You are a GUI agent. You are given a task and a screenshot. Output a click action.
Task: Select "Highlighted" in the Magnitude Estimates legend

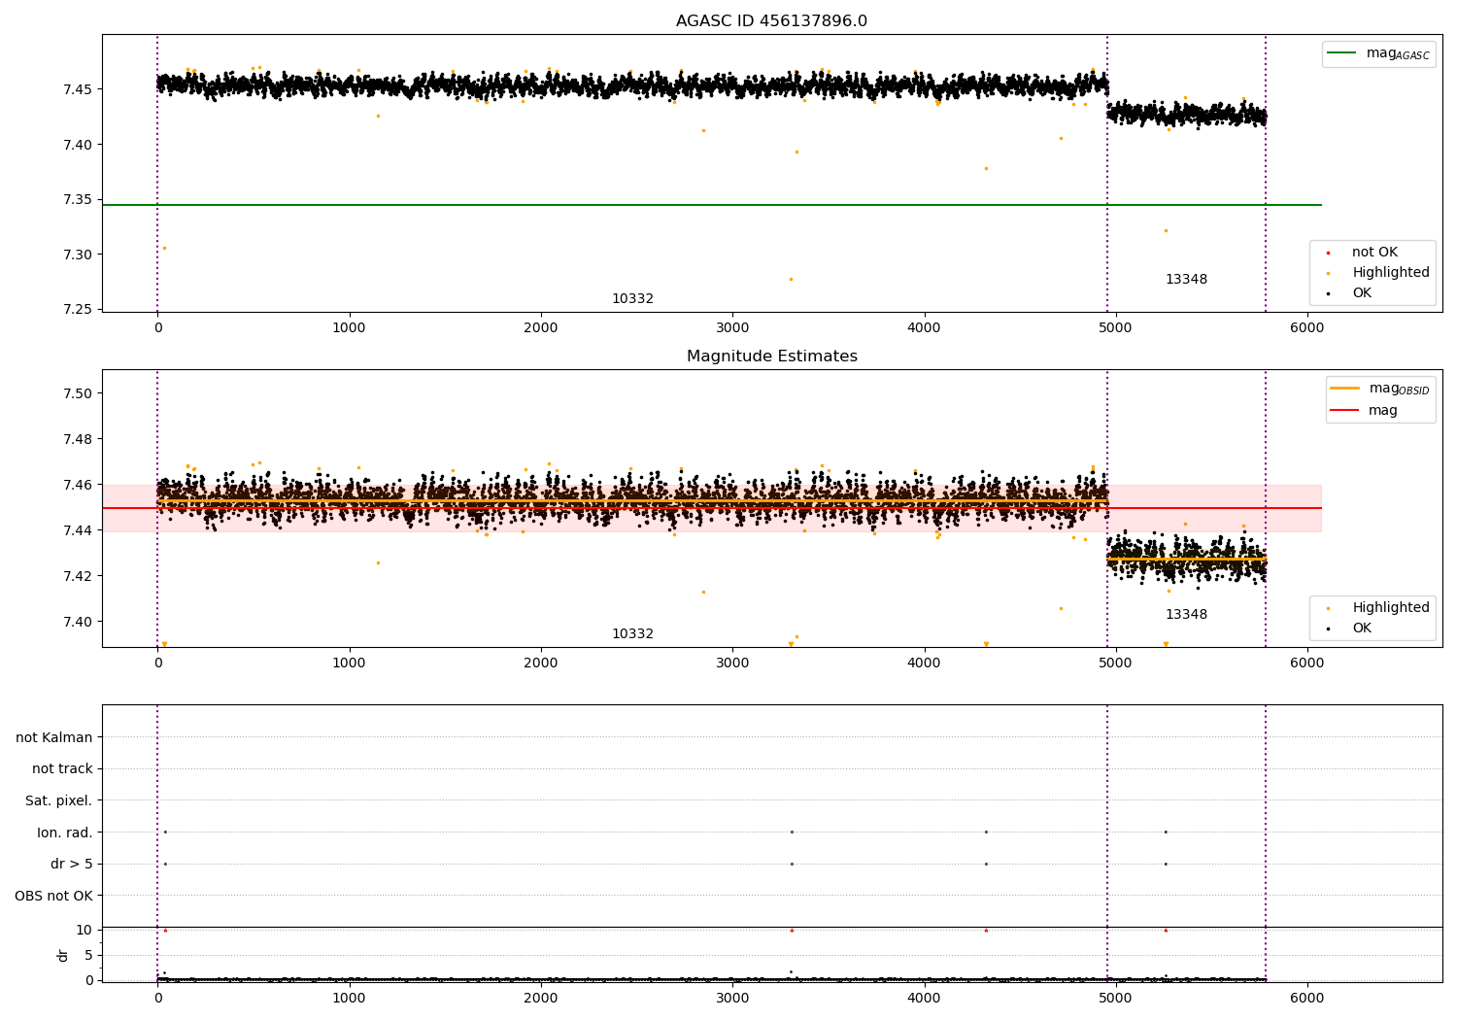(1390, 608)
